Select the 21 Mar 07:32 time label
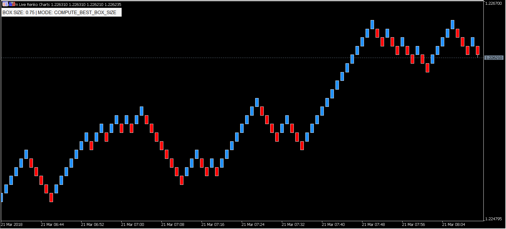The image size is (506, 229). pos(293,225)
